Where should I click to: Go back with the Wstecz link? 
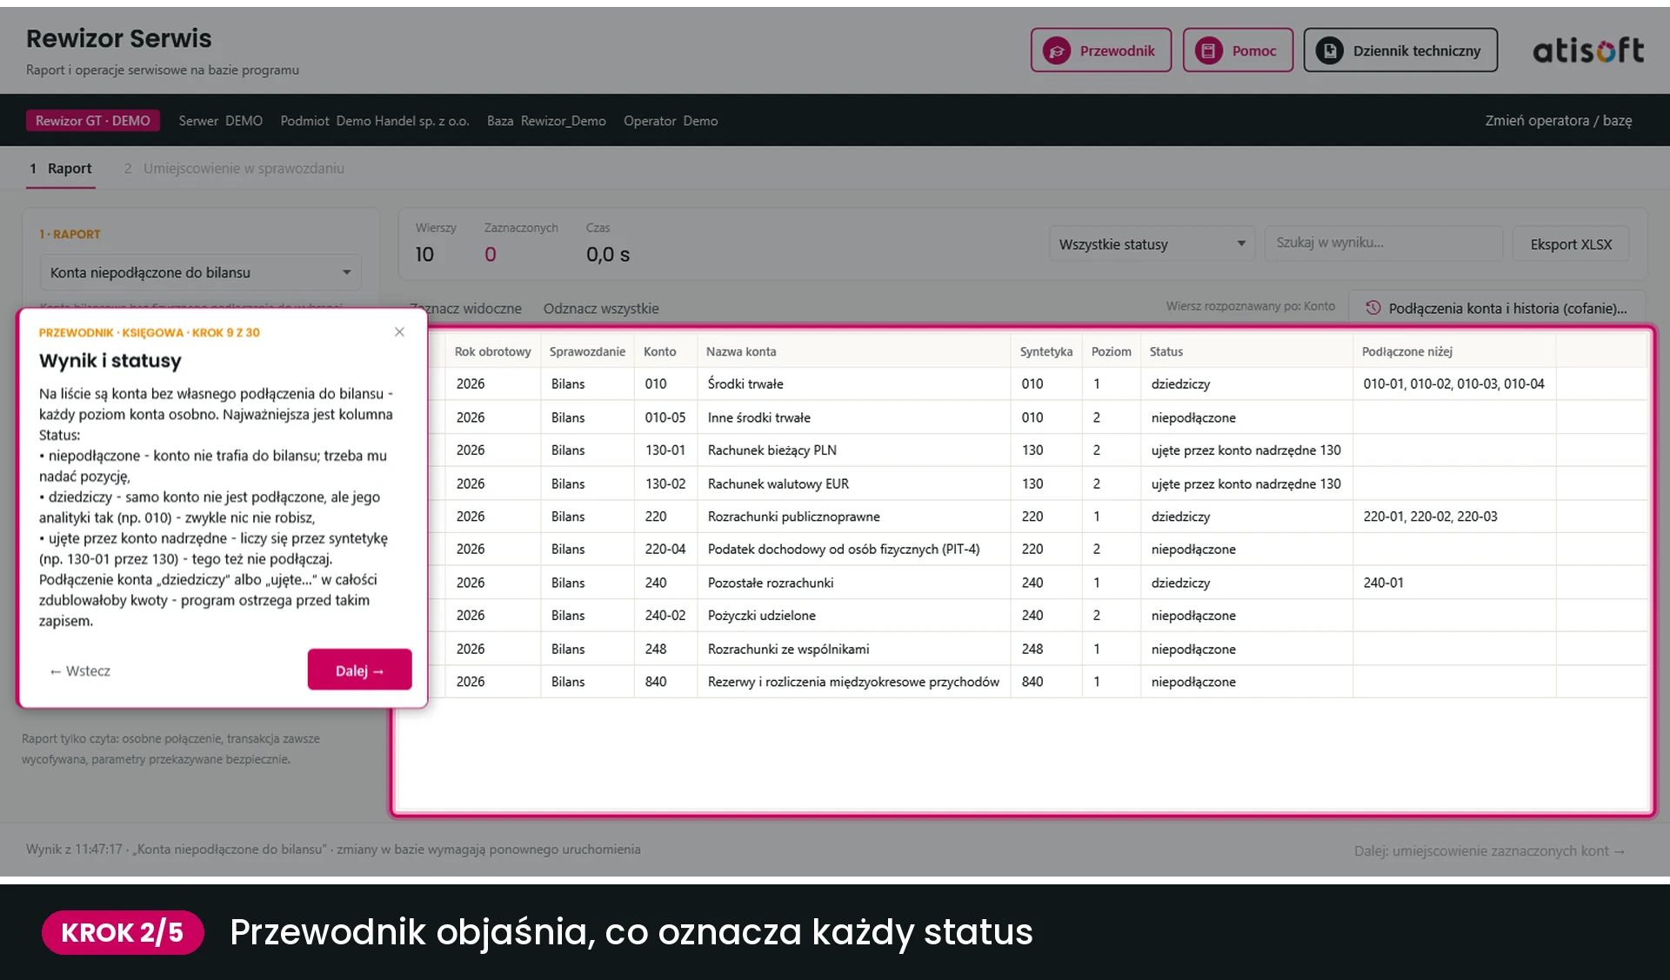point(80,671)
